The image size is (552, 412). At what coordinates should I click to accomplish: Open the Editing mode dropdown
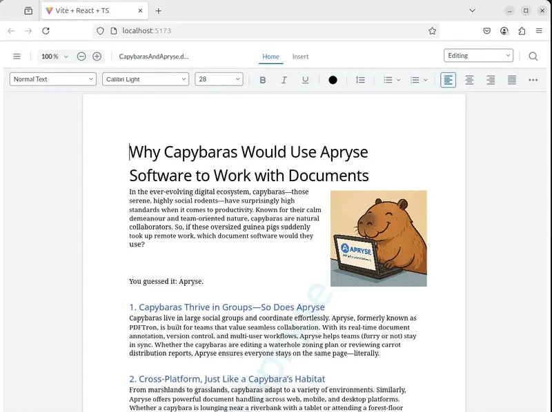tap(478, 55)
